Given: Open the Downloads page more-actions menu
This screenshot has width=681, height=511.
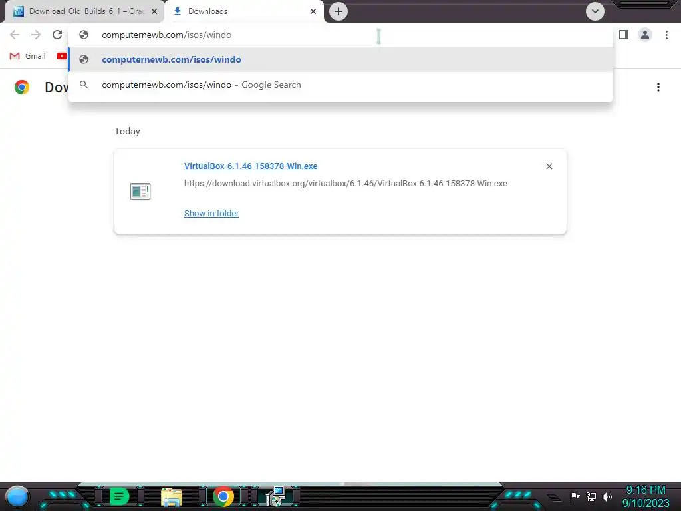Looking at the screenshot, I should point(658,87).
